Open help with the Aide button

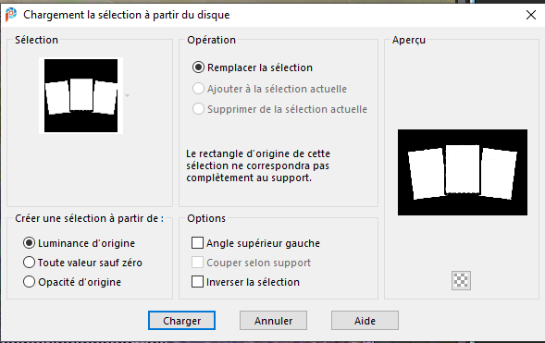click(365, 321)
